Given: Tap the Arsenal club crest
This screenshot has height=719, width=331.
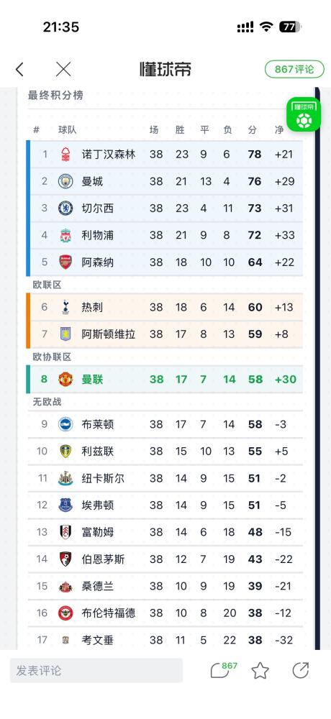Looking at the screenshot, I should 65,262.
